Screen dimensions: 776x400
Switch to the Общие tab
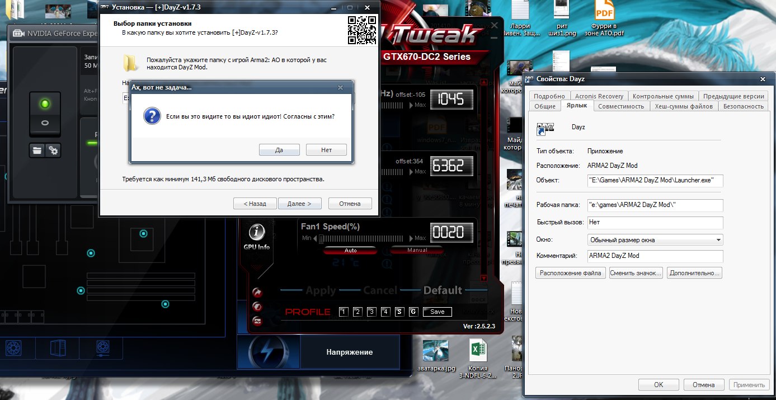coord(545,106)
